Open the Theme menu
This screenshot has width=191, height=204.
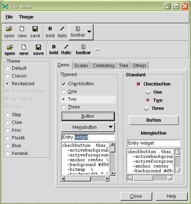coord(26,17)
